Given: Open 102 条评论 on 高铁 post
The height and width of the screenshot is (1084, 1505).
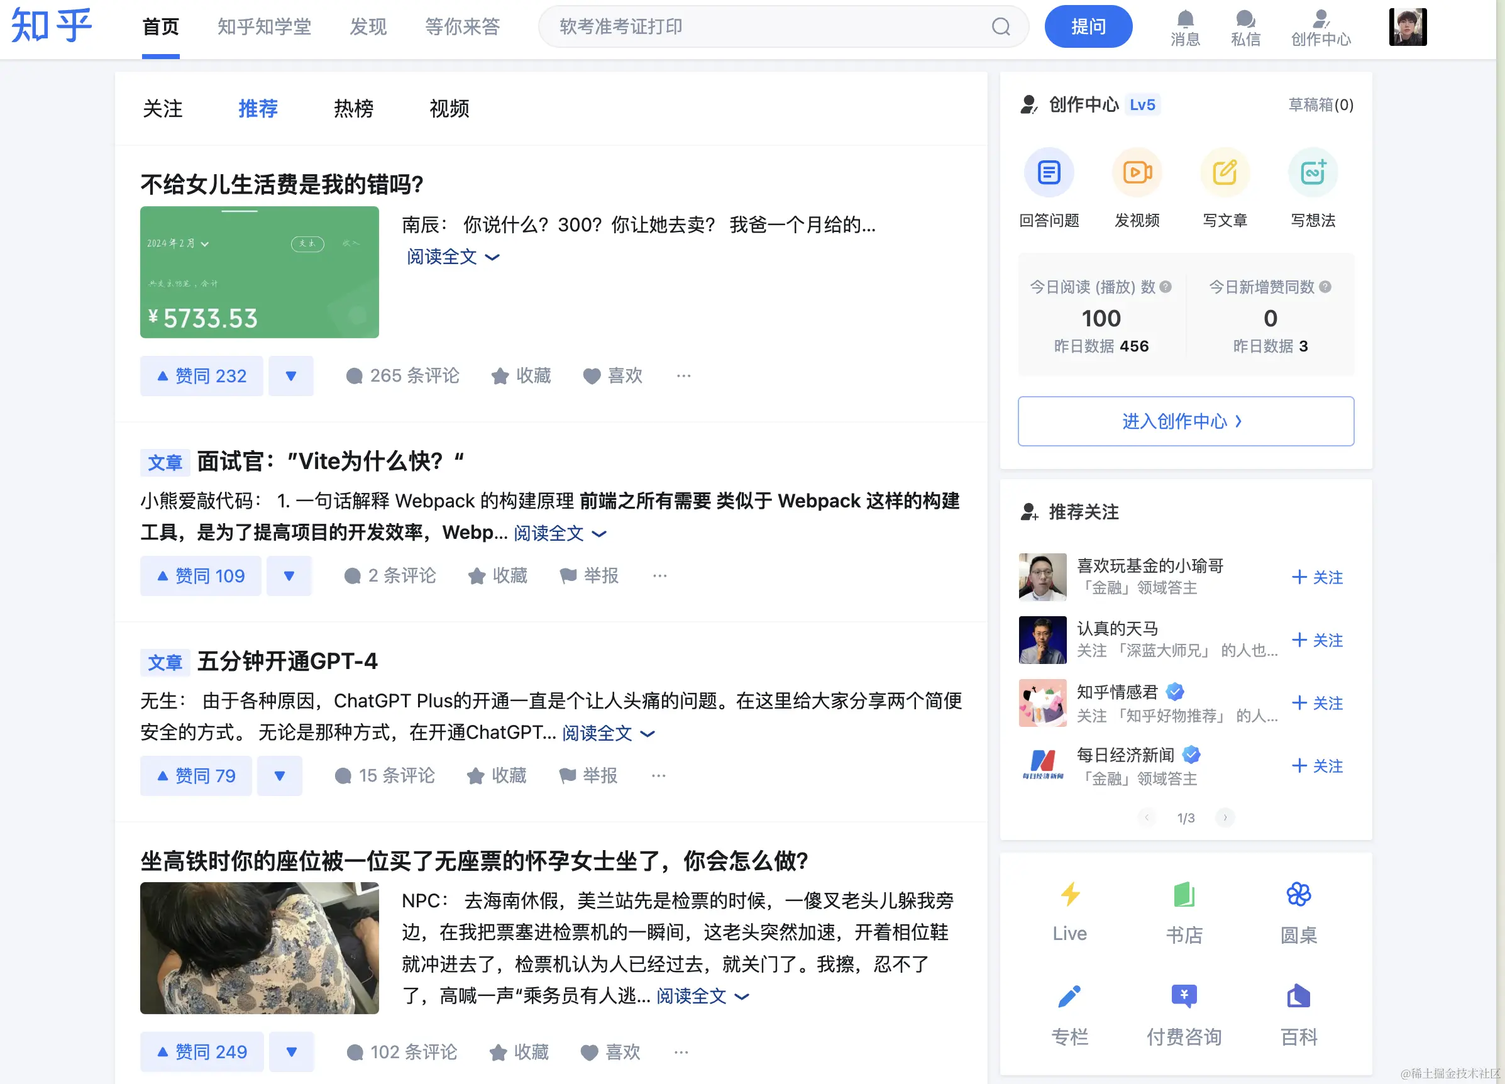Looking at the screenshot, I should point(402,1052).
